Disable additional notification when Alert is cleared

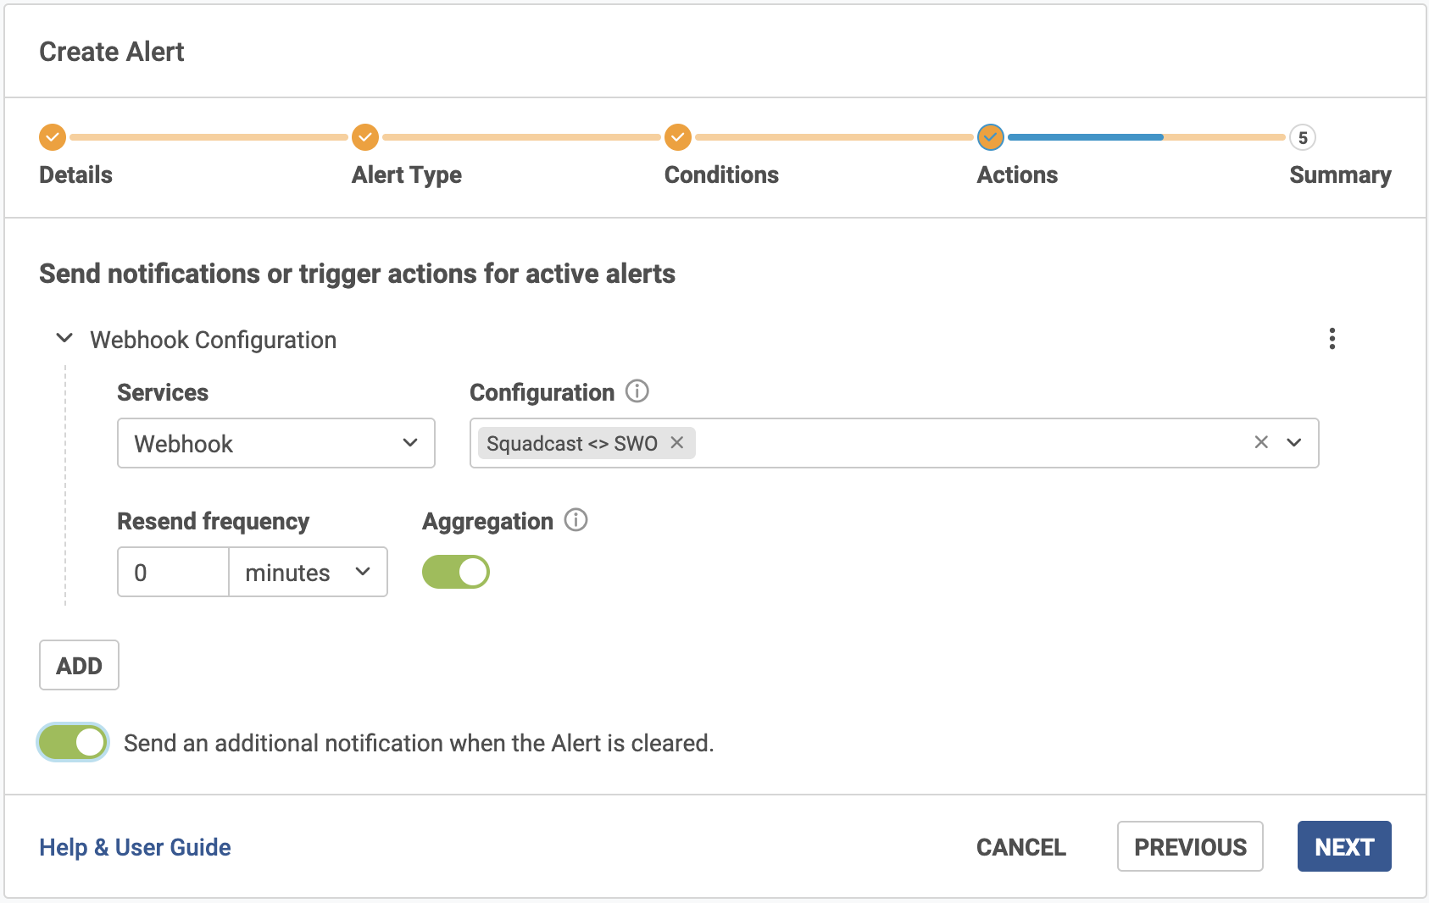coord(73,743)
